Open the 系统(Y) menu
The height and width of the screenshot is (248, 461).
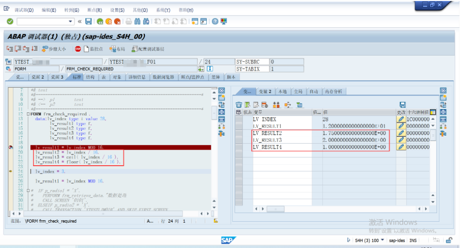coord(163,10)
